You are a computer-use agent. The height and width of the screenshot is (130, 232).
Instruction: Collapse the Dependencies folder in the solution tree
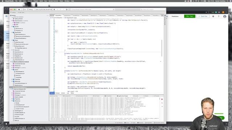[12, 21]
